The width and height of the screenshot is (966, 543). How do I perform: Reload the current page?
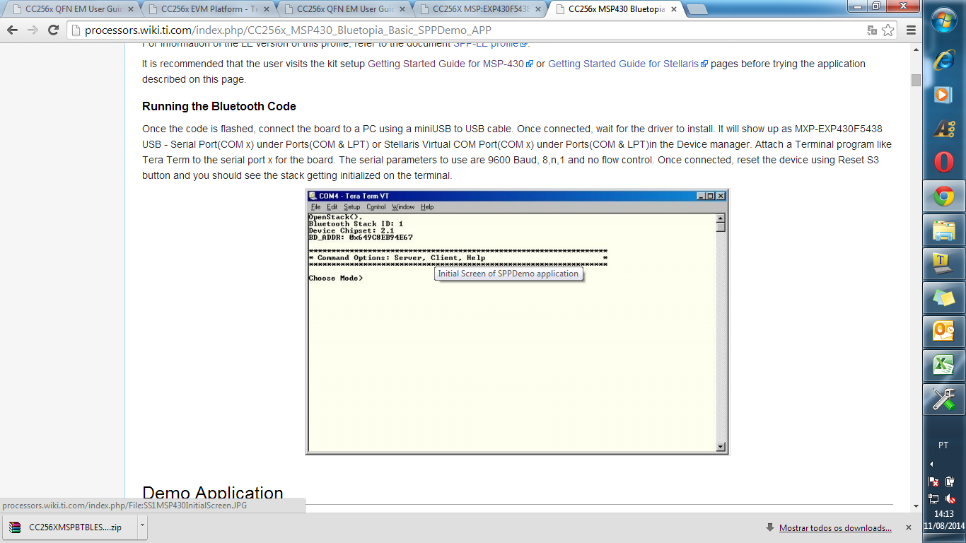click(x=53, y=30)
